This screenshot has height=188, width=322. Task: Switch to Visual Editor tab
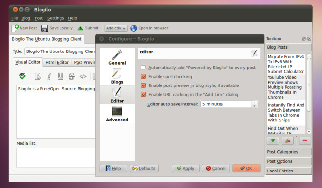pos(28,62)
